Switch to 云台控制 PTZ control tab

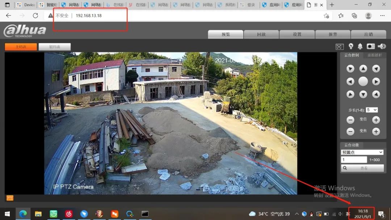(352, 55)
